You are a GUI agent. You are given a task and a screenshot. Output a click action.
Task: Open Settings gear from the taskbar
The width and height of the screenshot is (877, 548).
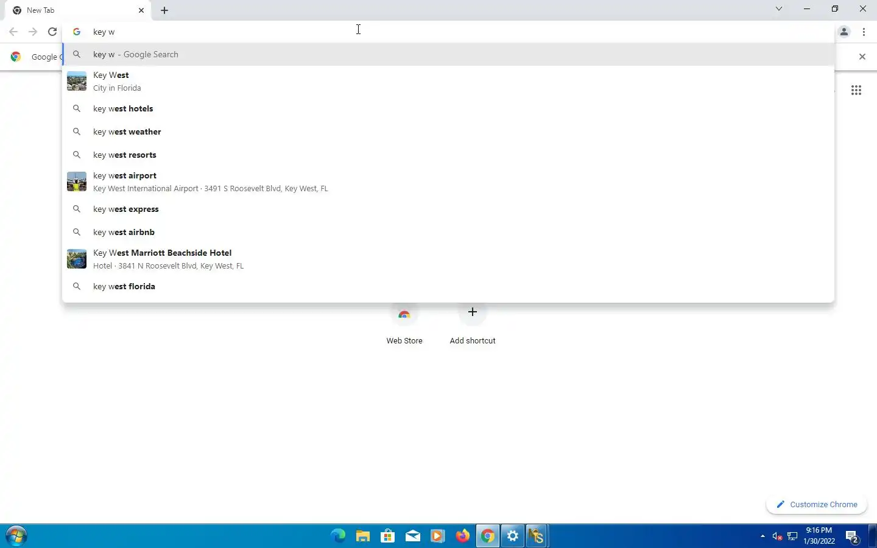[x=513, y=536]
